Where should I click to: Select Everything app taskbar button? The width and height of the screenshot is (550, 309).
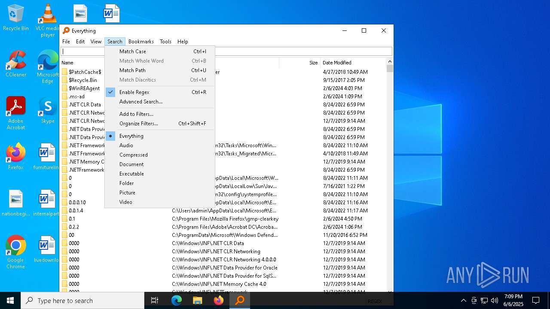coord(240,300)
